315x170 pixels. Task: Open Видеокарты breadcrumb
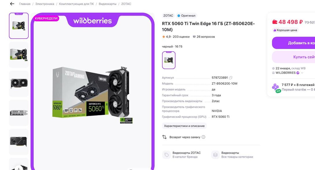pos(108,4)
